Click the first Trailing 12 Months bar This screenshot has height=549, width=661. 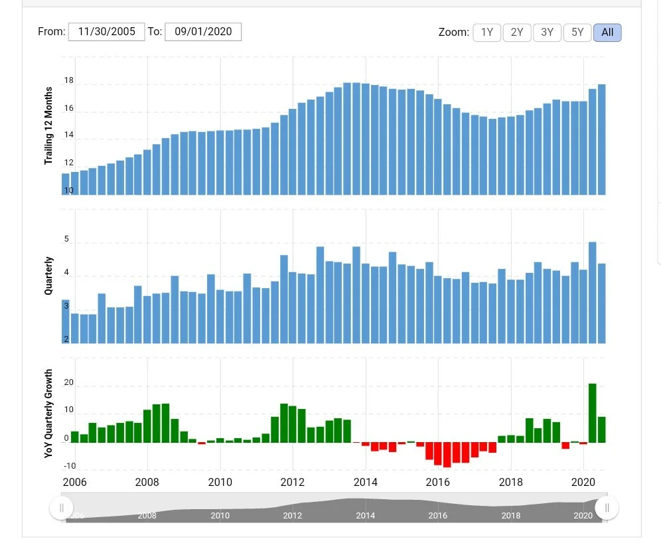coord(65,185)
